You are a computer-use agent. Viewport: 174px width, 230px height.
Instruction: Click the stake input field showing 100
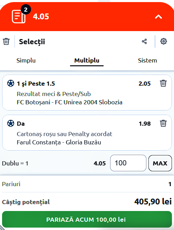[128, 163]
